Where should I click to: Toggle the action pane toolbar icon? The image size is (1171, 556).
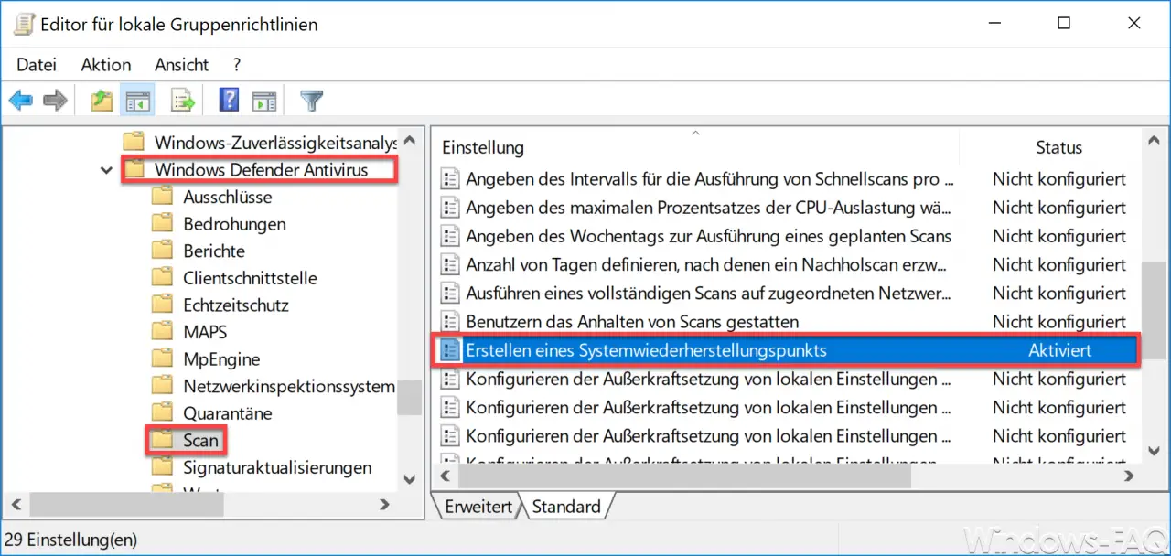tap(264, 101)
